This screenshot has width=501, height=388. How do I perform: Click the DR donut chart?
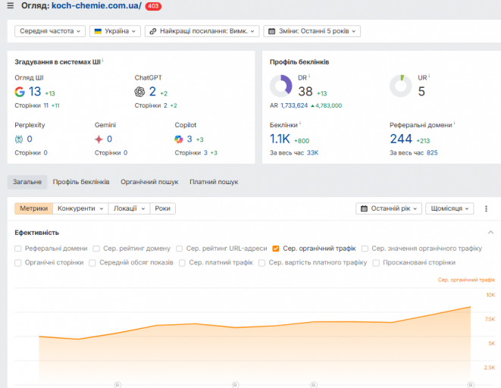coord(281,86)
